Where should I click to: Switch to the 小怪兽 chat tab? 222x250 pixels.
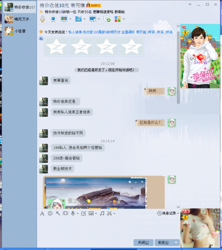pos(20,31)
